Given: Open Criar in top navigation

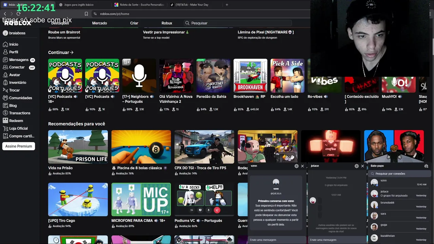Looking at the screenshot, I should 134,23.
